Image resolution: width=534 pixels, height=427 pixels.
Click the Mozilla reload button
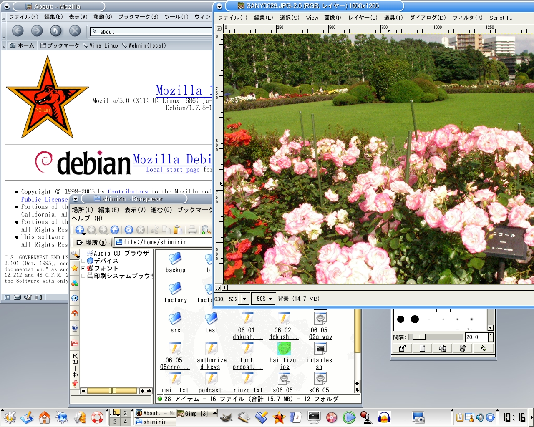tap(55, 31)
